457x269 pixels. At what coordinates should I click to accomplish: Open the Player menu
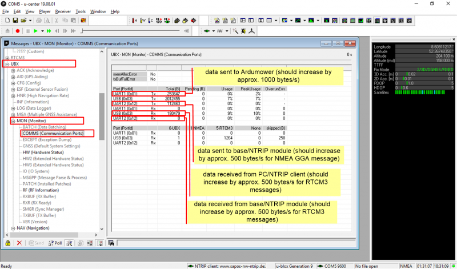(45, 11)
